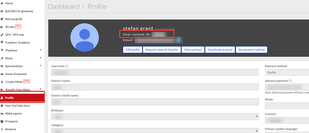This screenshot has height=133, width=309.
Task: Expand the Sponsorships! submenu arrow
Action: tap(40, 66)
